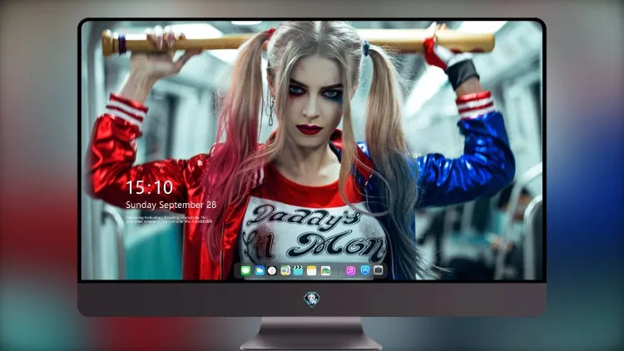Open the App Store in the dock
624x351 pixels.
[x=365, y=270]
